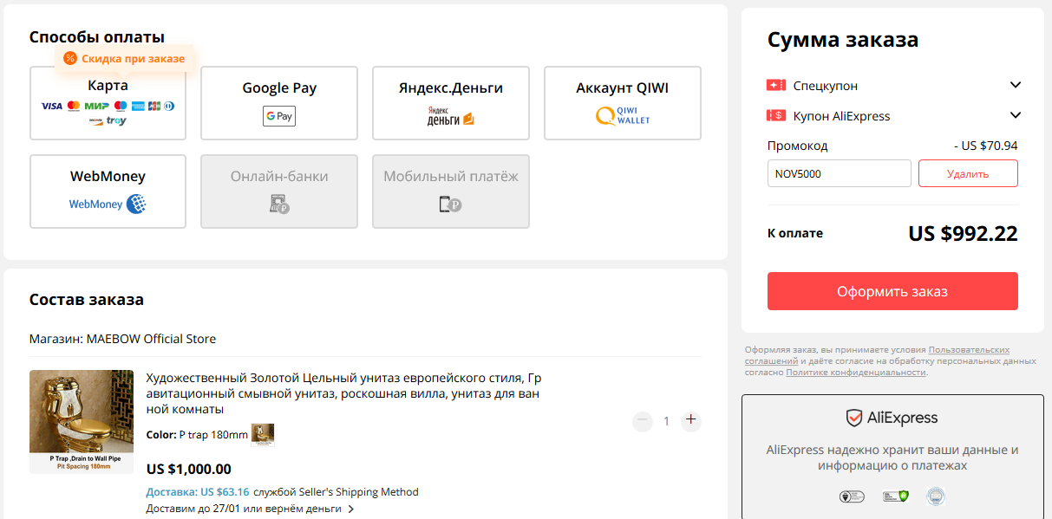The height and width of the screenshot is (519, 1052).
Task: Click the Скидка при заказе badge
Action: 127,58
